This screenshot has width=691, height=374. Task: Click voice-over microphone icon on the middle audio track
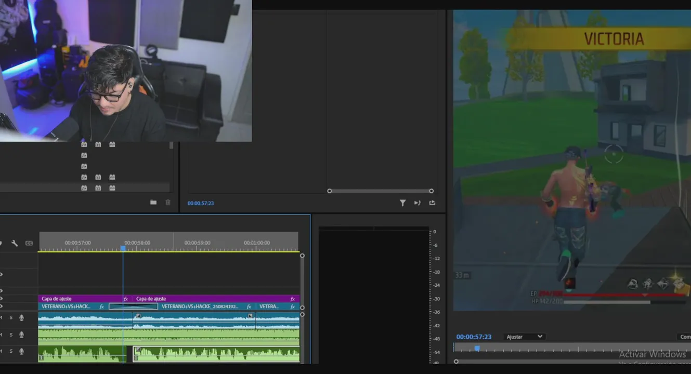22,335
